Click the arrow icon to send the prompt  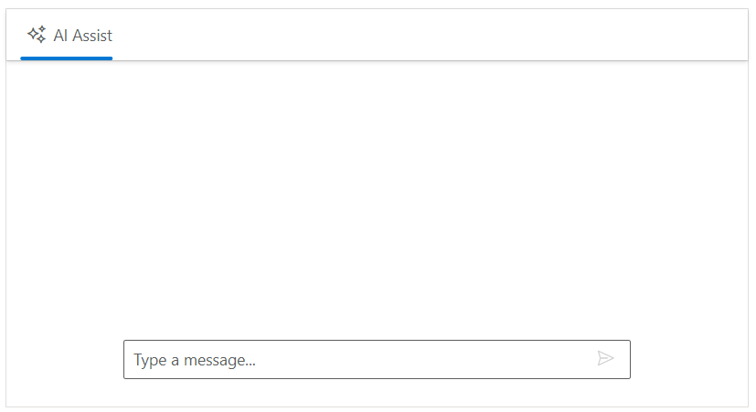pos(605,358)
